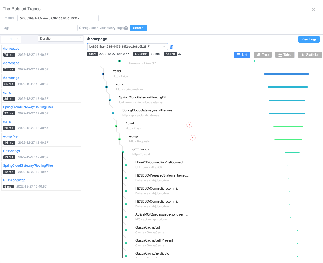Click the View Logs button
The width and height of the screenshot is (323, 263).
[x=309, y=39]
